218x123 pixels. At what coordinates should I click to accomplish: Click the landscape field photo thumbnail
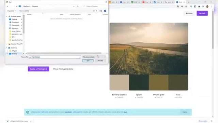[149, 49]
